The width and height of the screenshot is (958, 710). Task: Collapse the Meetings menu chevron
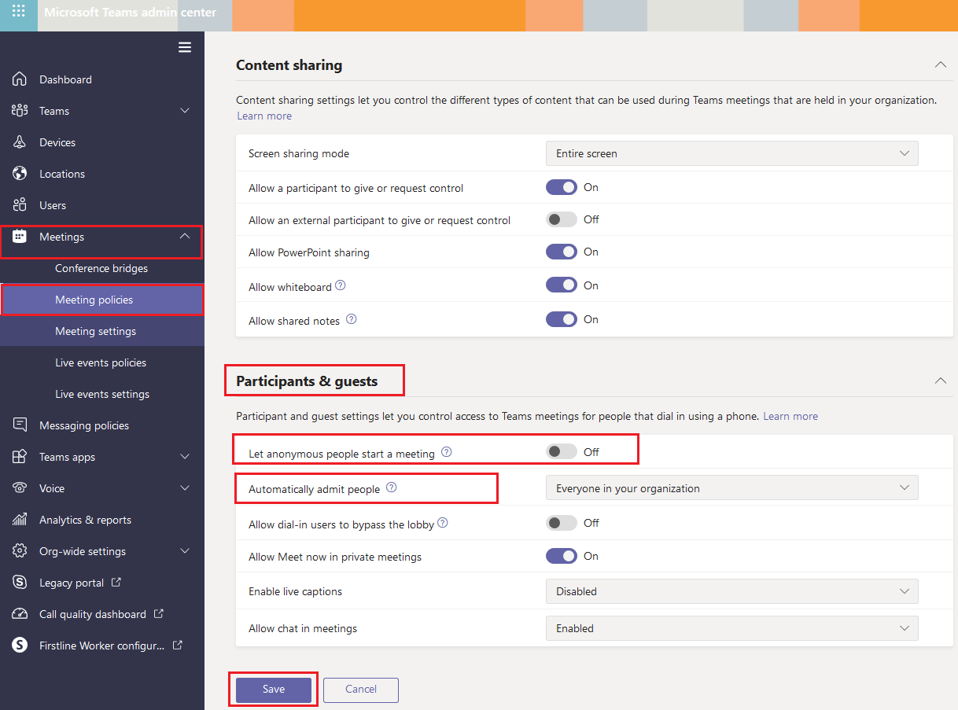[185, 236]
